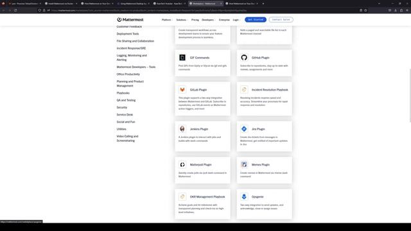The height and width of the screenshot is (231, 411).
Task: Open the browser application menu icon
Action: [x=407, y=10]
